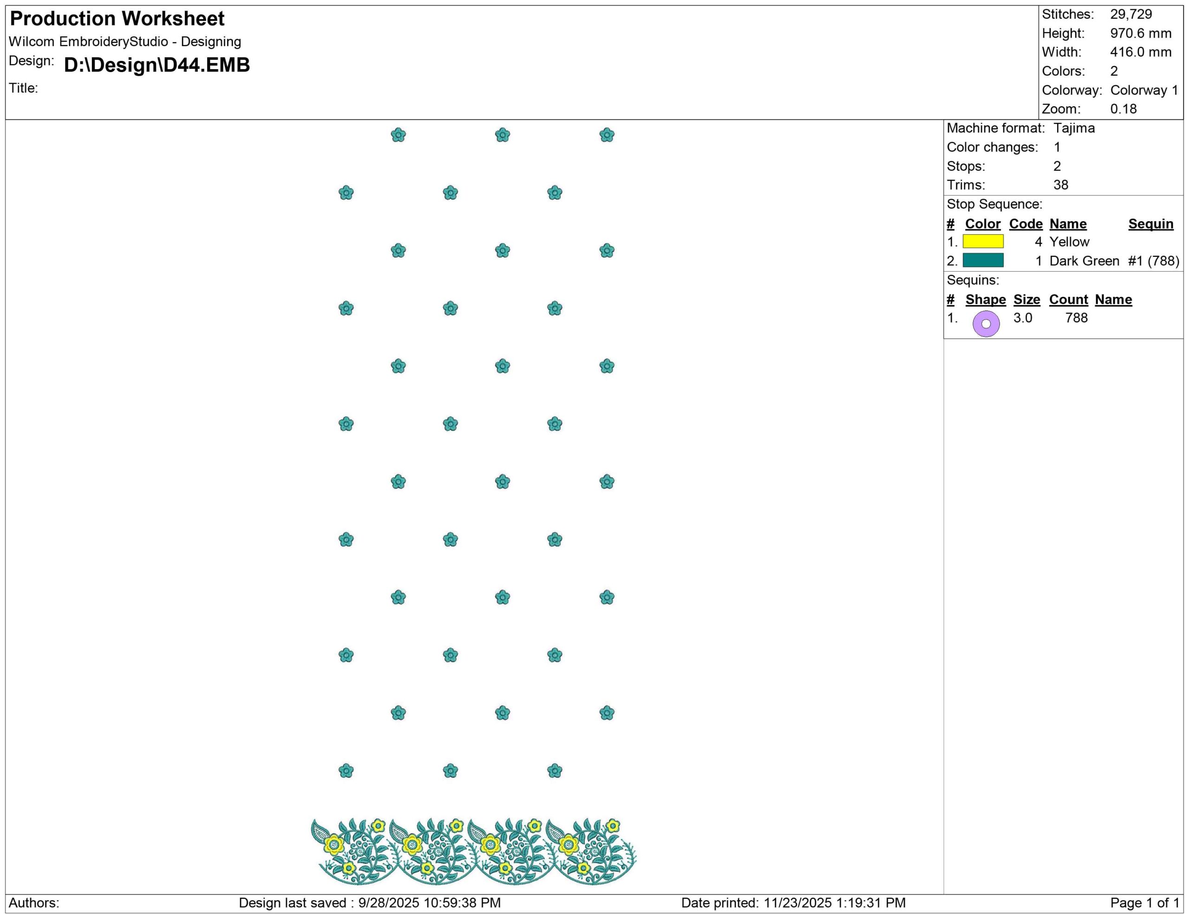This screenshot has height=915, width=1189.
Task: Click the sequin count 788
Action: click(x=1076, y=318)
